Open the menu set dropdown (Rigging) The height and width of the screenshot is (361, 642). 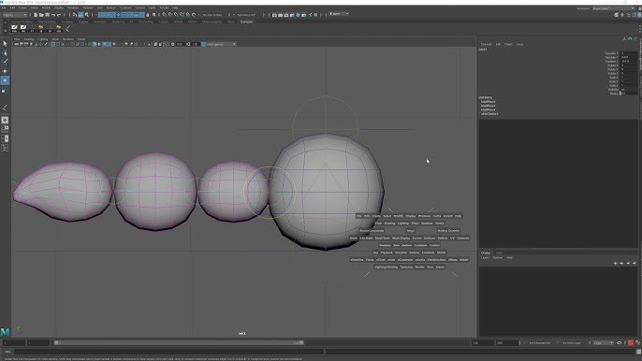click(15, 15)
